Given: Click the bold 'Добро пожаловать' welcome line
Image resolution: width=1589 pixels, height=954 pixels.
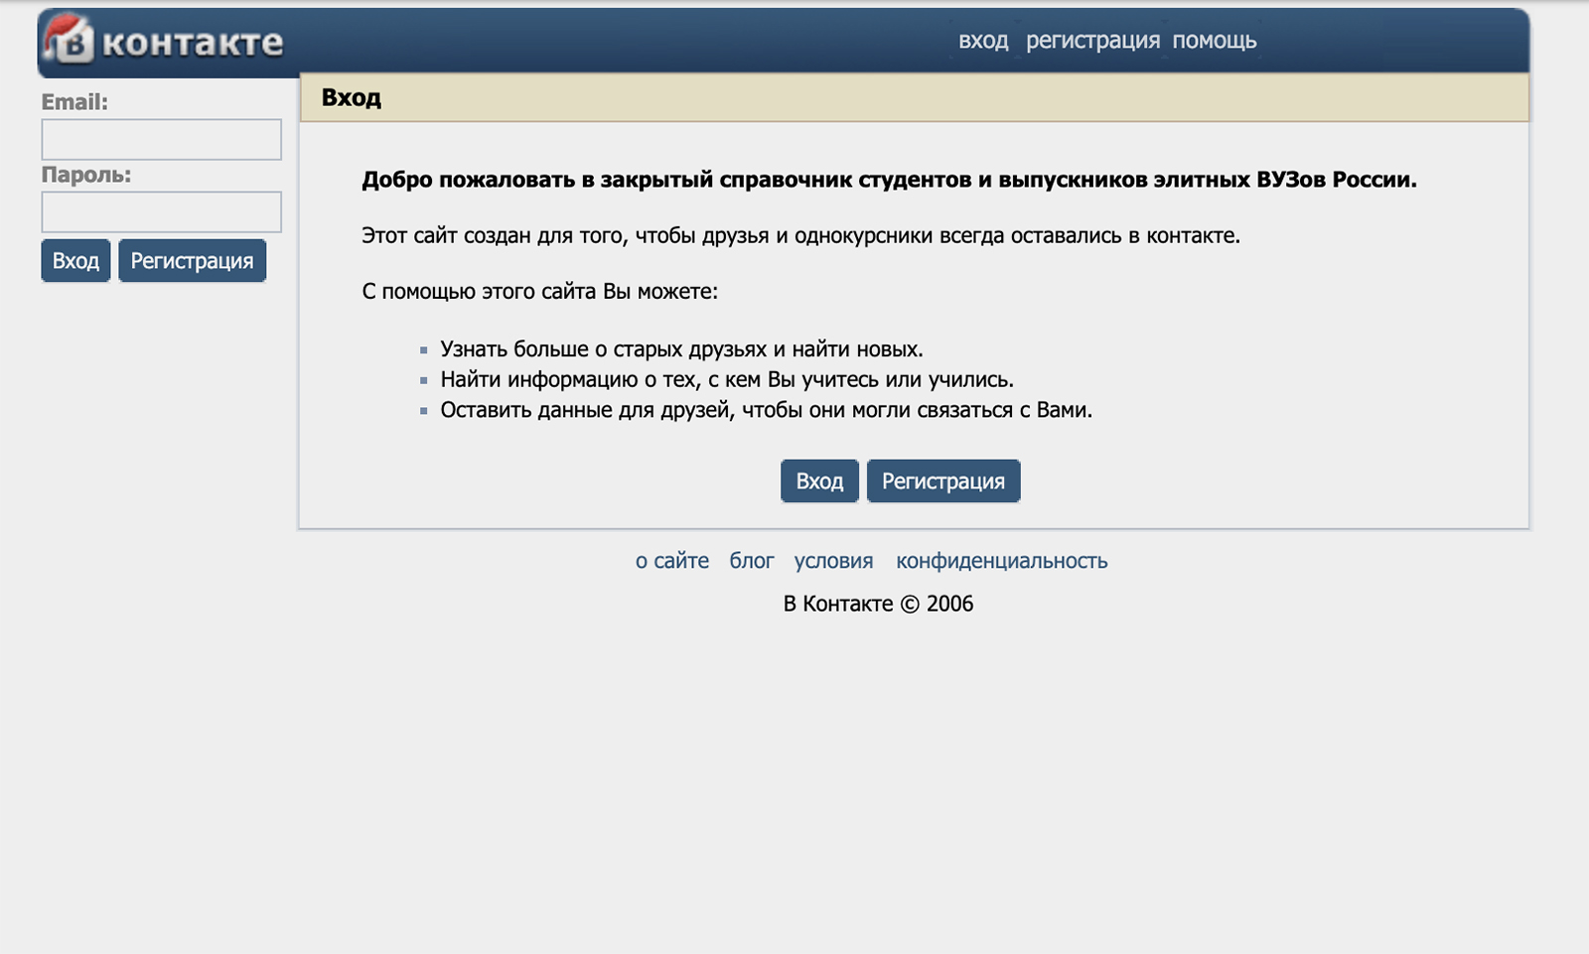Looking at the screenshot, I should pos(889,180).
